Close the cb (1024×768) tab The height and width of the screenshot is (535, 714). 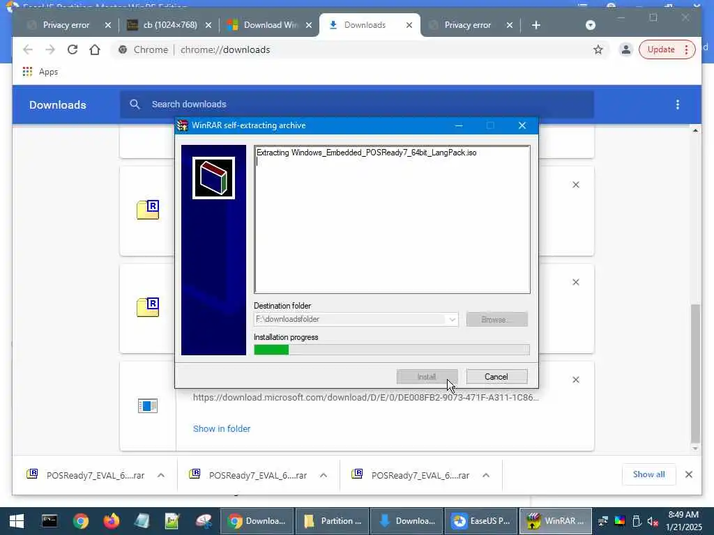click(208, 25)
